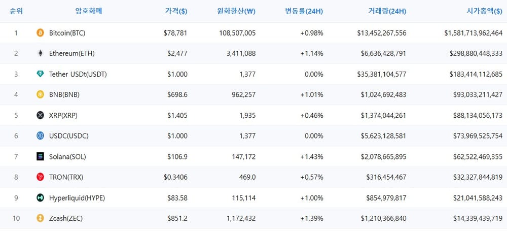This screenshot has height=233, width=507.
Task: Click the Zcash coin icon
Action: [x=40, y=218]
